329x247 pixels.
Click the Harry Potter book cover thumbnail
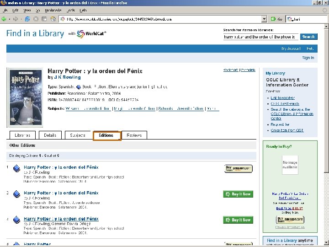click(x=25, y=97)
